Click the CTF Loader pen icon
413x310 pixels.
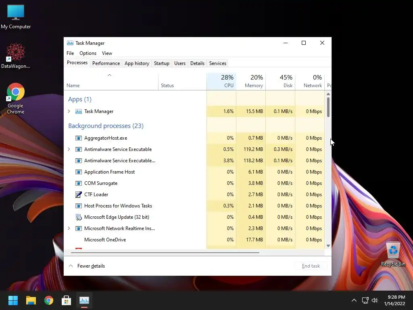pyautogui.click(x=79, y=195)
